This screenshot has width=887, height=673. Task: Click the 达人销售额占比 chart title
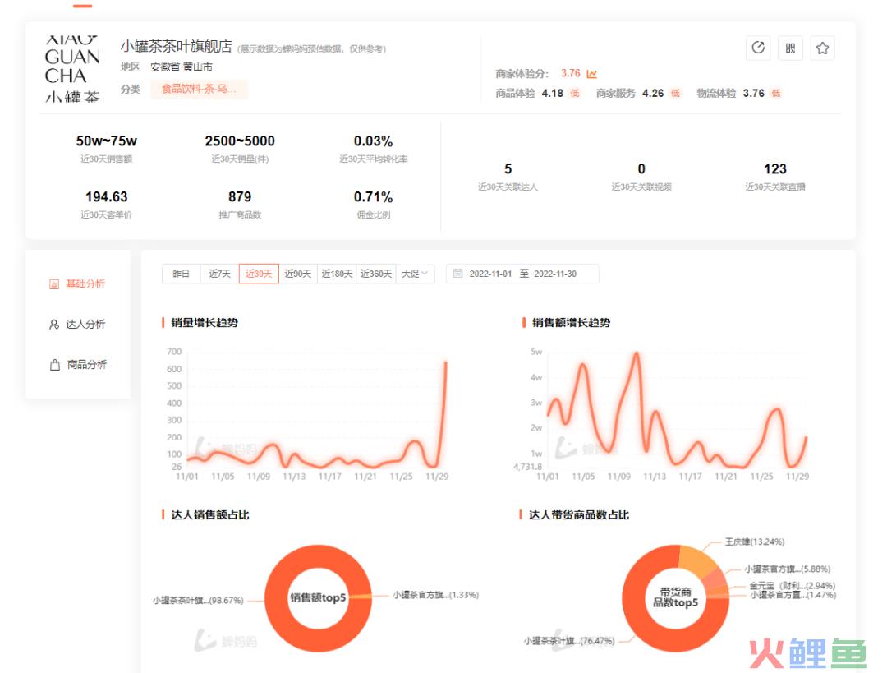pos(210,515)
